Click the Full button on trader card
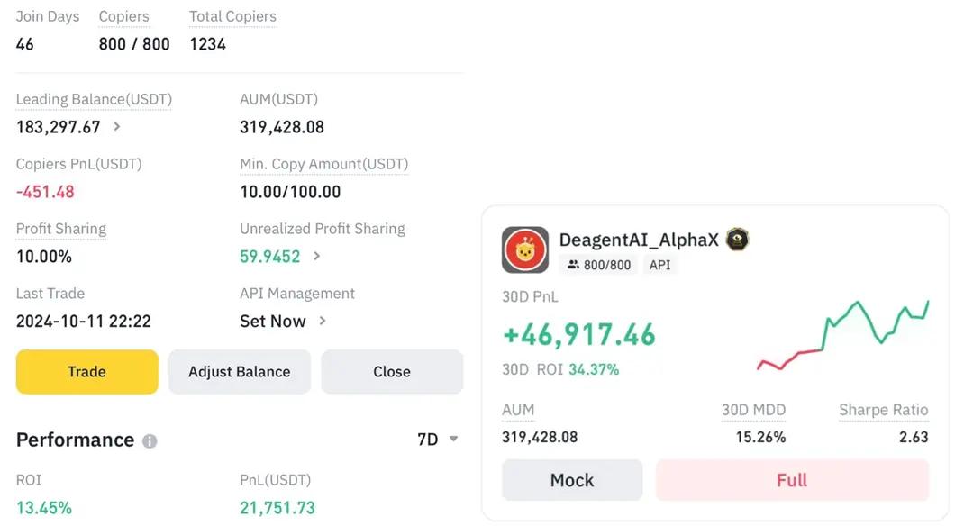 coord(792,480)
